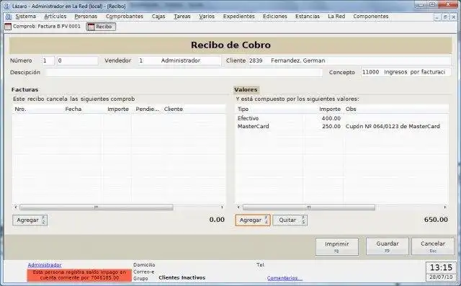The height and width of the screenshot is (286, 461).
Task: Click the Descipción text field
Action: pos(184,72)
